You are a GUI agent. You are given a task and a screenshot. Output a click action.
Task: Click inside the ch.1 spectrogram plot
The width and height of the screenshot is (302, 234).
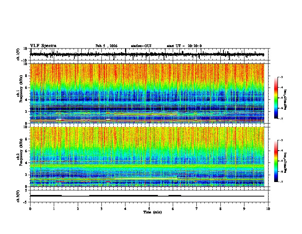pos(147,93)
